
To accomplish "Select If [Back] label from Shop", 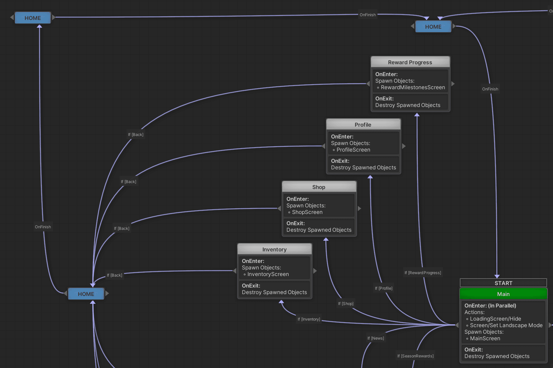I will coord(122,228).
